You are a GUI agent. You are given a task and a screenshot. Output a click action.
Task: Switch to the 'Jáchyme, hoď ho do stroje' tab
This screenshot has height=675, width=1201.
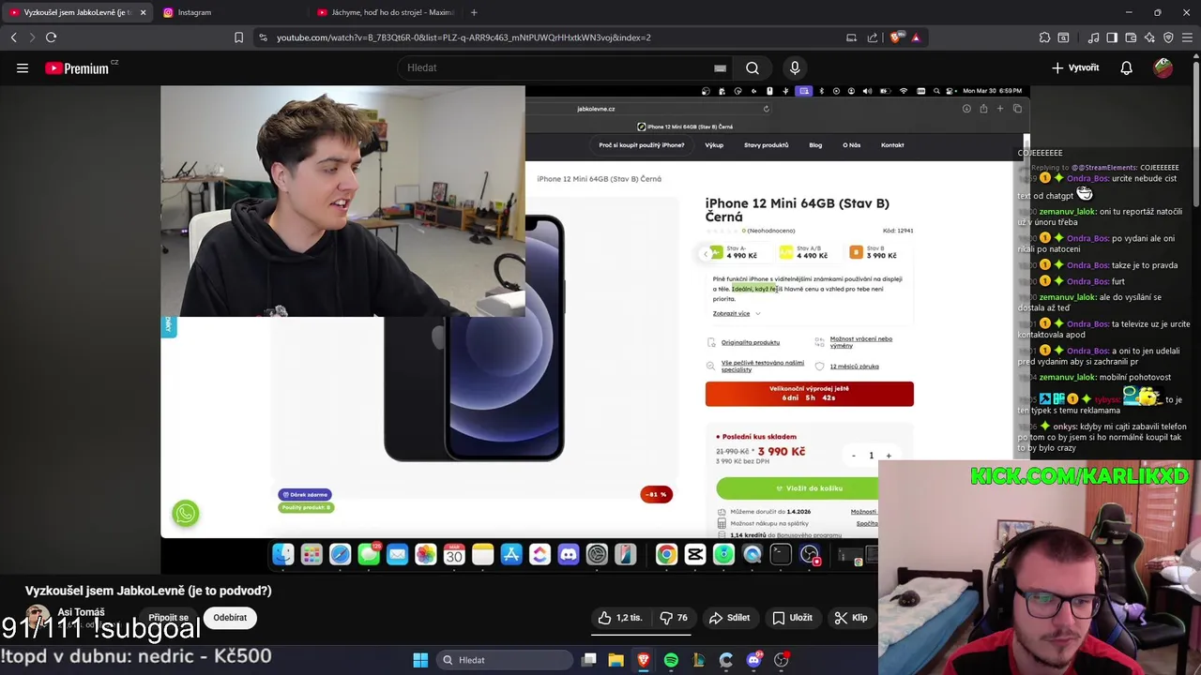click(x=385, y=12)
